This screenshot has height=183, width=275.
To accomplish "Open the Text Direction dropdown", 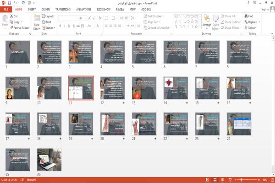I will click(x=154, y=16).
